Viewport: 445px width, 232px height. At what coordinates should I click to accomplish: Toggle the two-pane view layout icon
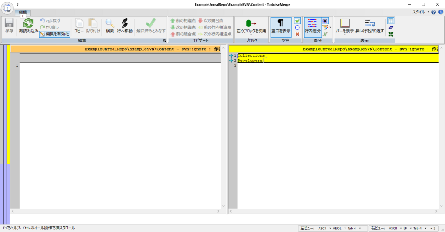coord(391,21)
